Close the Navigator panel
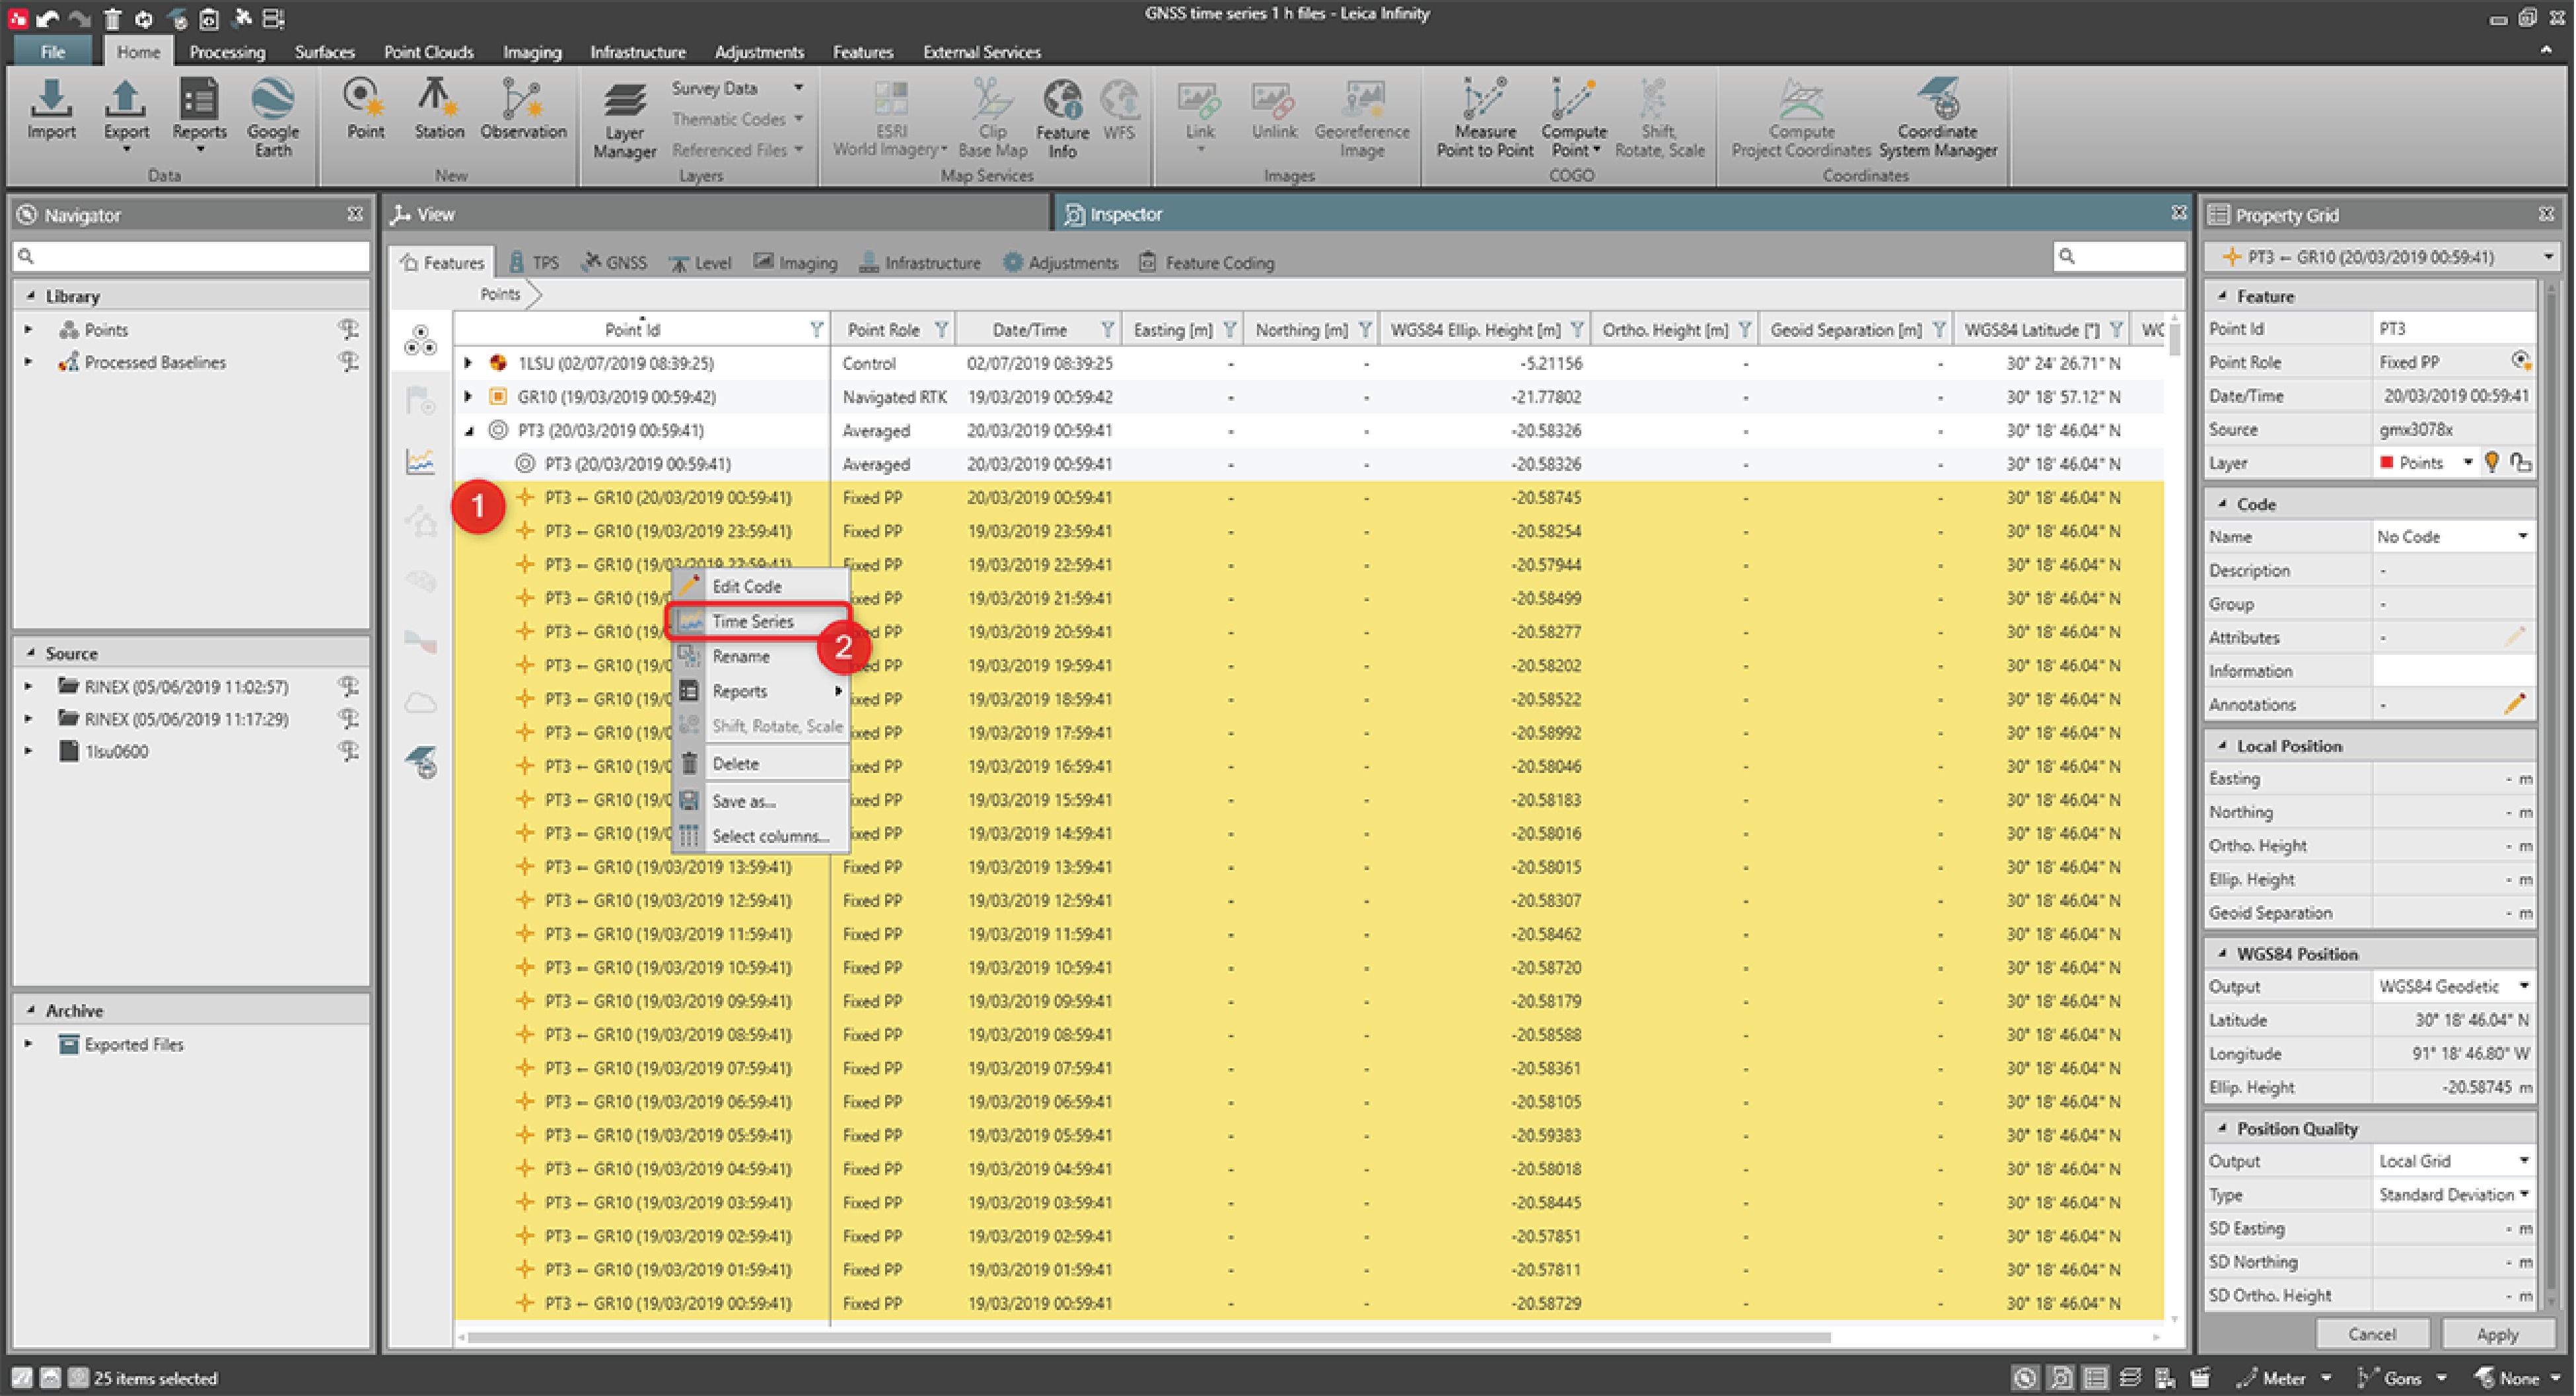Image resolution: width=2576 pixels, height=1396 pixels. 355,214
